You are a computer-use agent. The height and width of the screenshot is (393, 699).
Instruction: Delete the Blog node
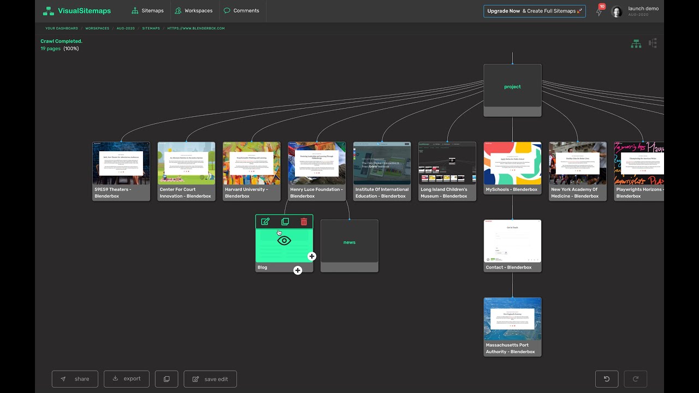304,222
